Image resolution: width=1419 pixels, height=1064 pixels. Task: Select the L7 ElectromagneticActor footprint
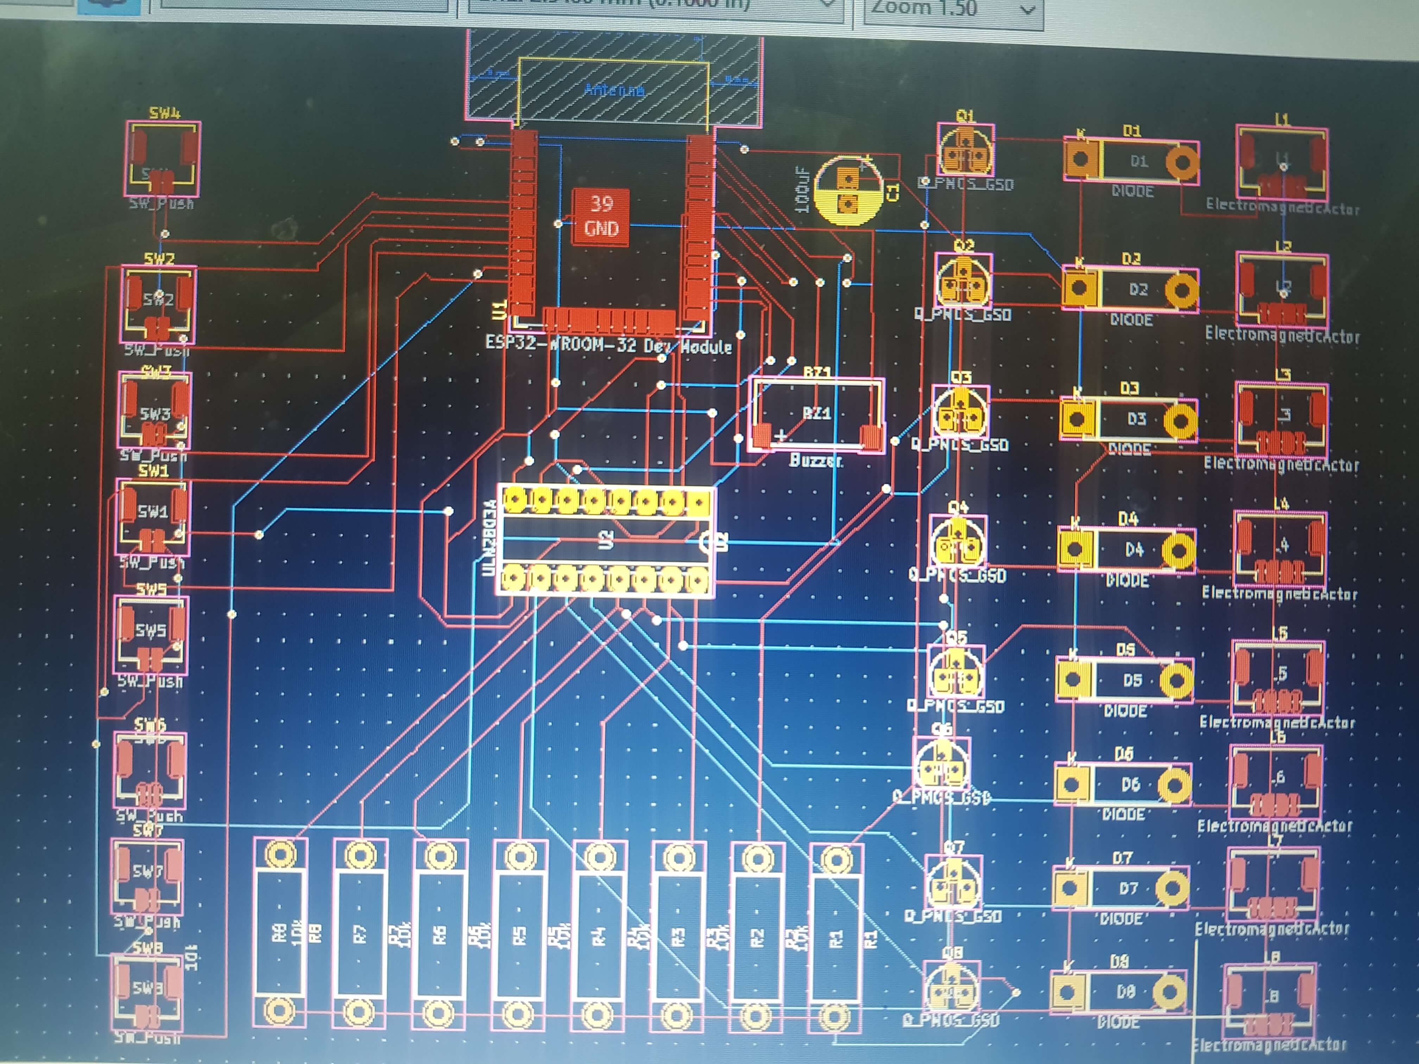[x=1274, y=885]
